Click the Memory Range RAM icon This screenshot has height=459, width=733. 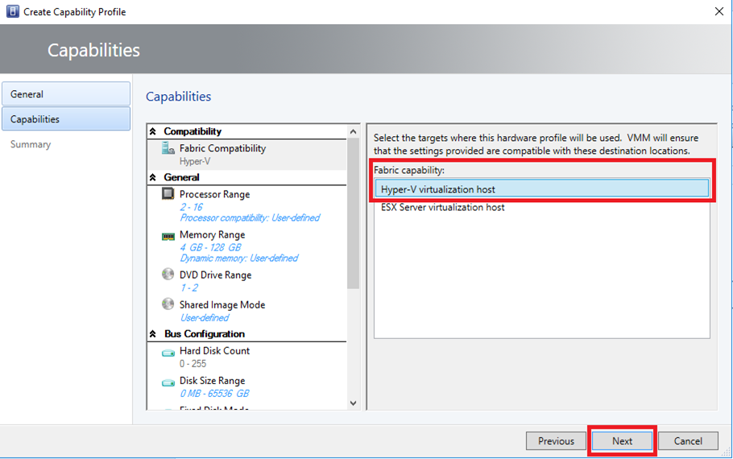click(x=168, y=236)
